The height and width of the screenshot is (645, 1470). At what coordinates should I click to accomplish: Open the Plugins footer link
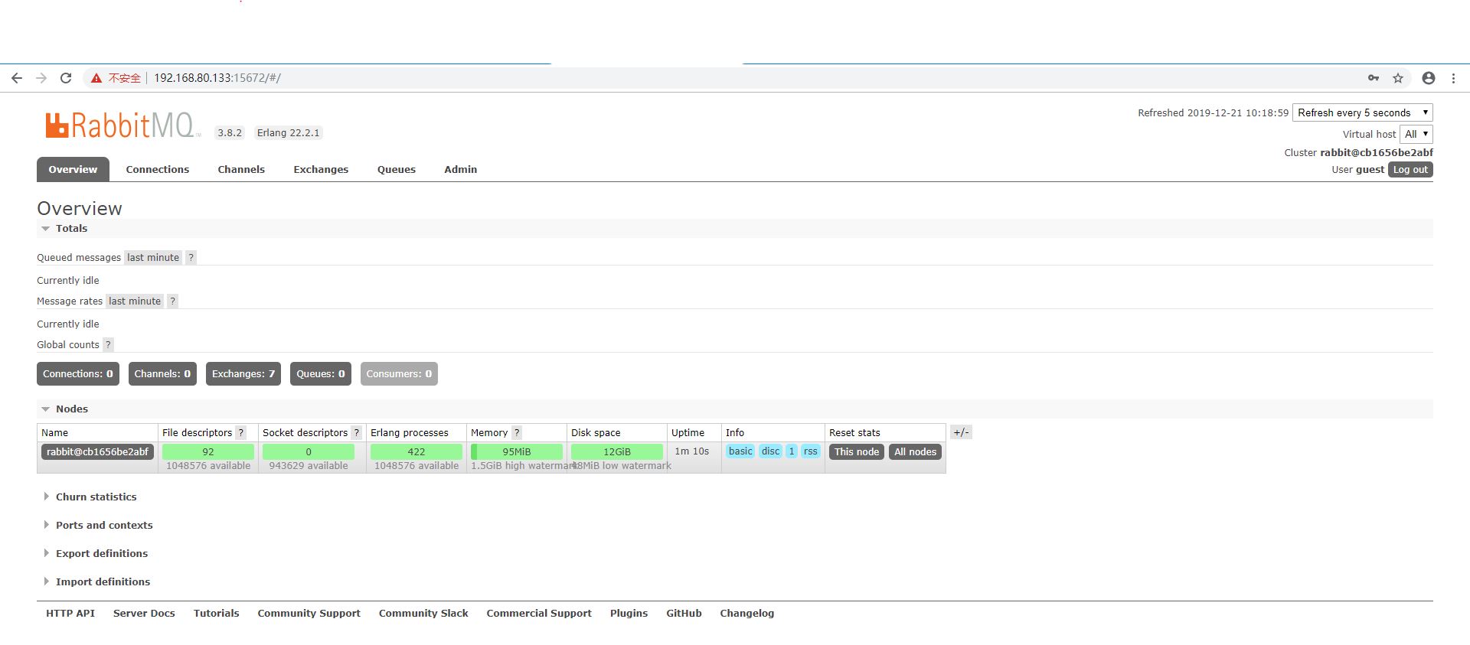pyautogui.click(x=629, y=614)
